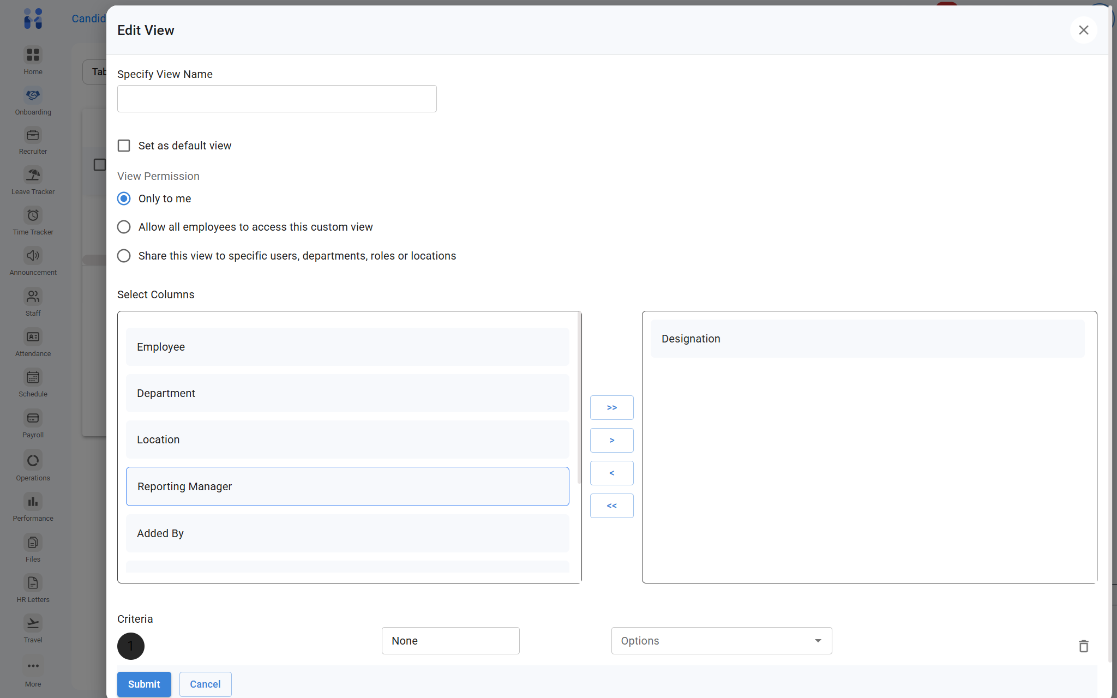Submit the edited view
This screenshot has height=698, width=1117.
144,684
